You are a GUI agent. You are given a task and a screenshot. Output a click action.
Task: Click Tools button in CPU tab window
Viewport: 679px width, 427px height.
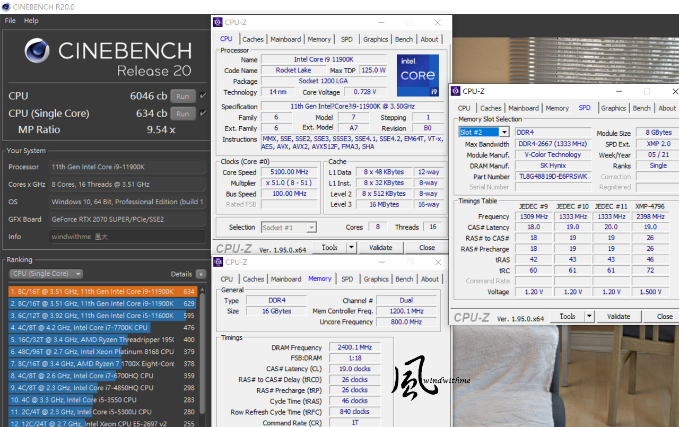tap(329, 248)
